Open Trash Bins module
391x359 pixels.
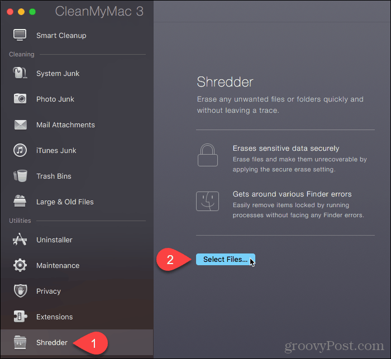point(54,176)
